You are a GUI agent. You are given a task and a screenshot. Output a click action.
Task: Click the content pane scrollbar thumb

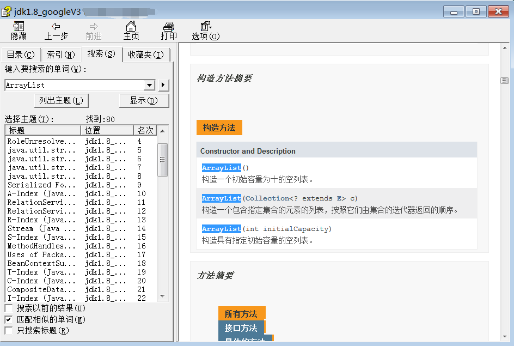click(x=505, y=81)
